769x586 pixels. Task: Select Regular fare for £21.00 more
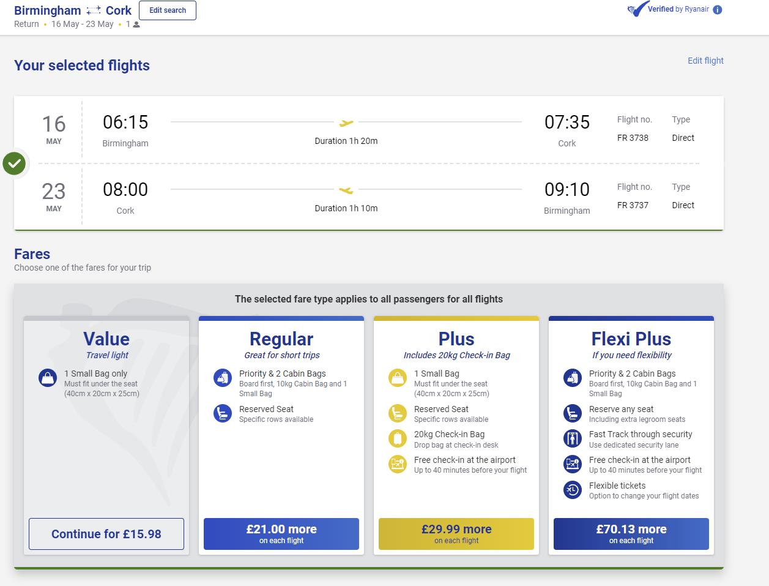[281, 534]
